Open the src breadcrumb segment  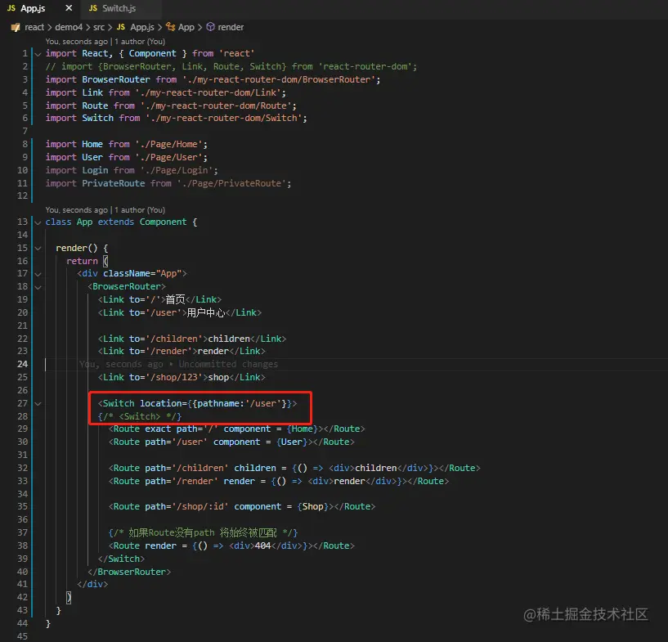[99, 27]
